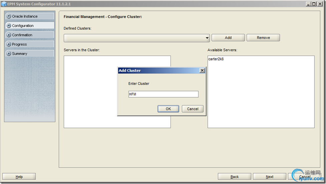Click the Remove cluster button
The width and height of the screenshot is (326, 184).
(263, 38)
